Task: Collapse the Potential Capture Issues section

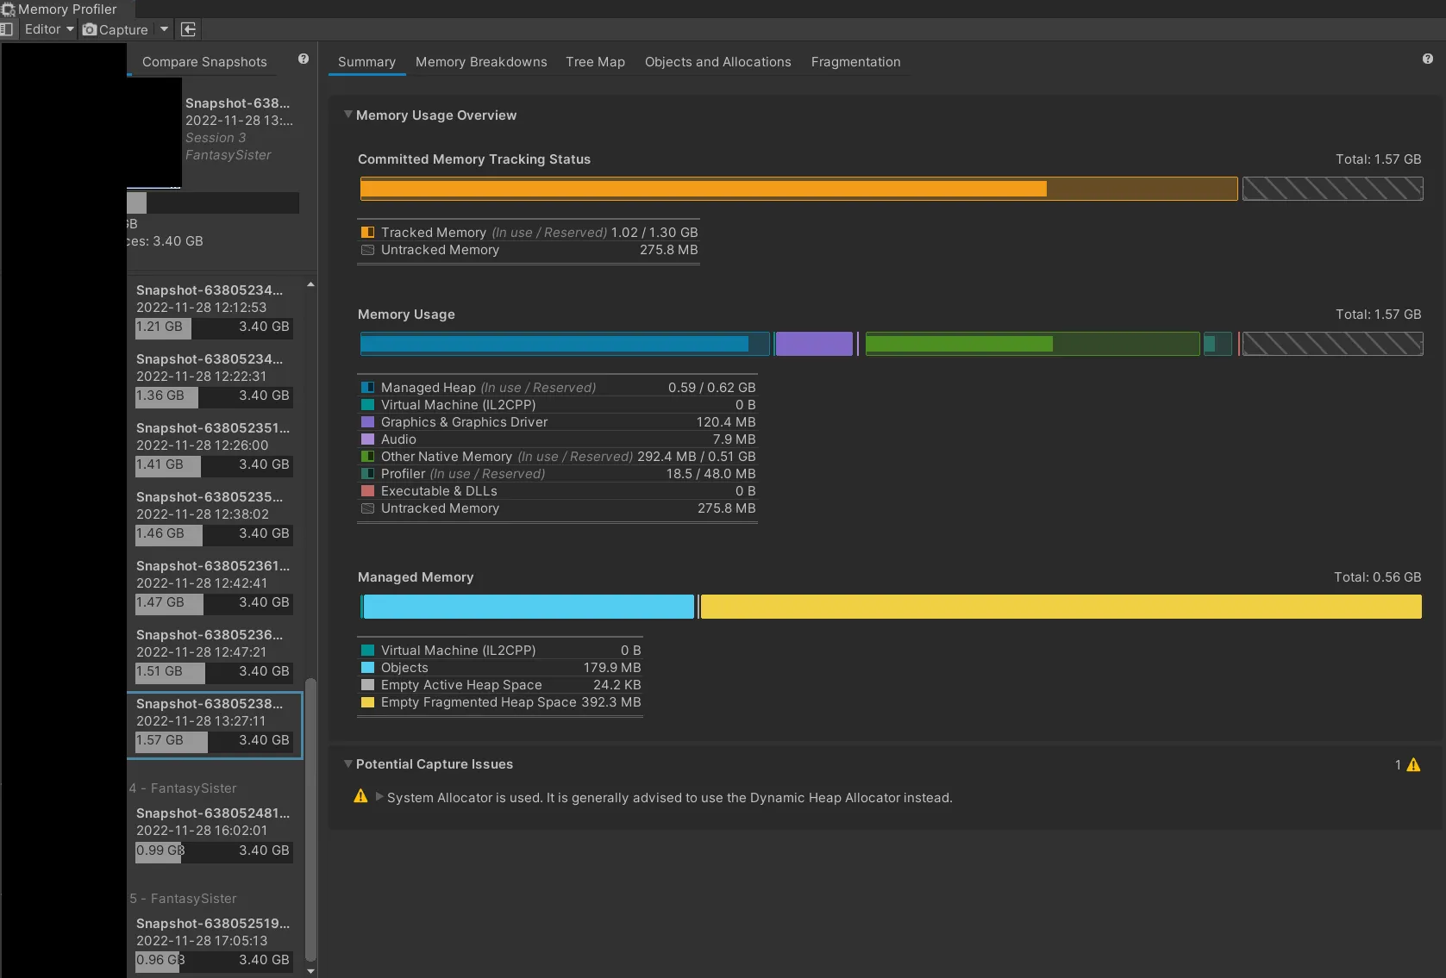Action: coord(348,763)
